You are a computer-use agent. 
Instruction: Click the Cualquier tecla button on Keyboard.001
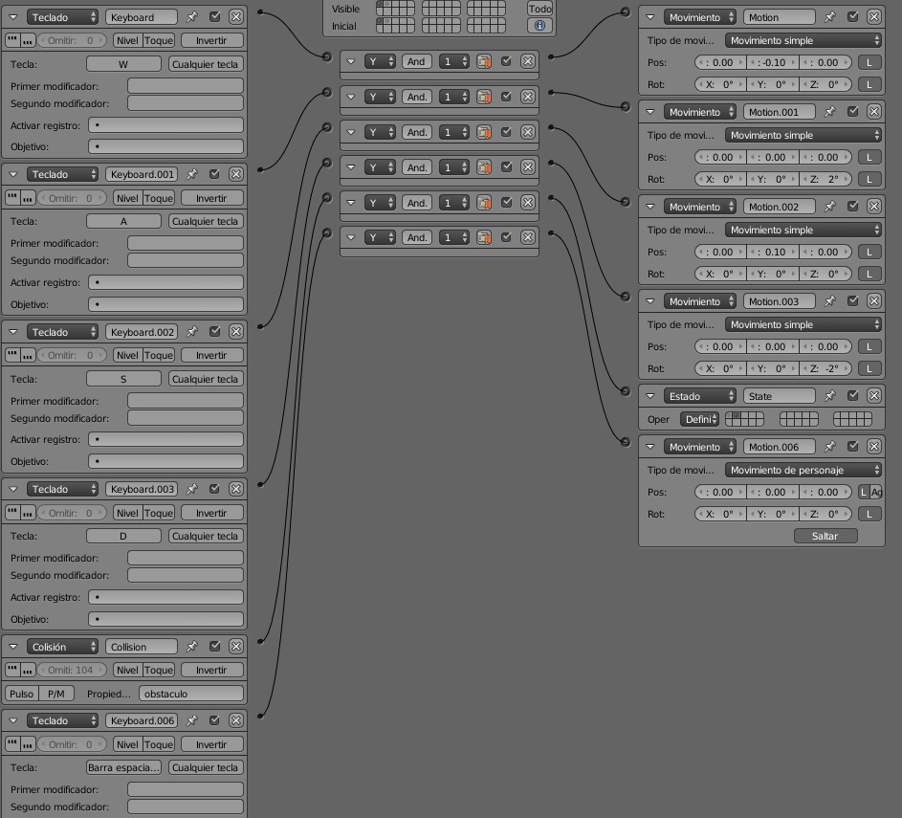pos(206,221)
